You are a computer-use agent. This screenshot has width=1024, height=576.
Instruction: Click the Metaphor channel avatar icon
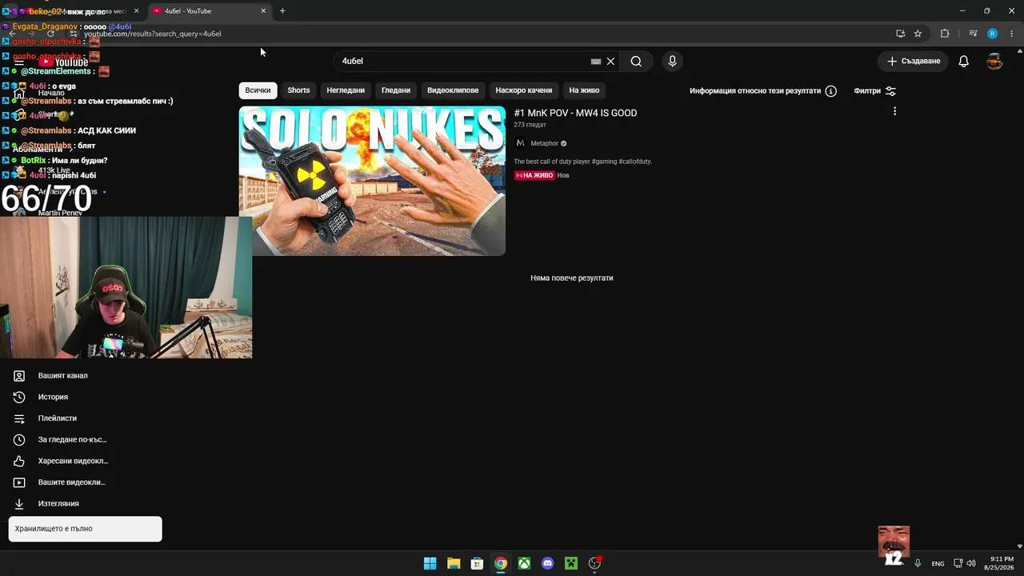click(520, 143)
